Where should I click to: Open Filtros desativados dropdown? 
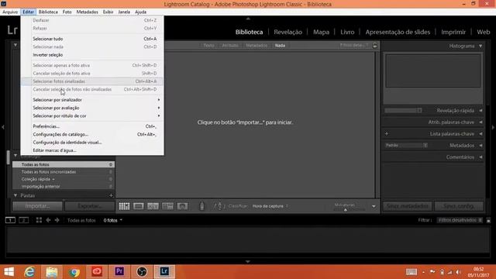(460, 220)
